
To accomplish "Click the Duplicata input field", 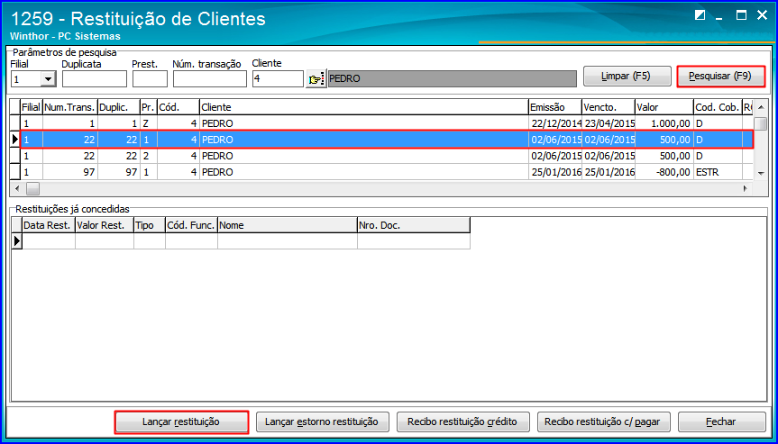I will [95, 78].
